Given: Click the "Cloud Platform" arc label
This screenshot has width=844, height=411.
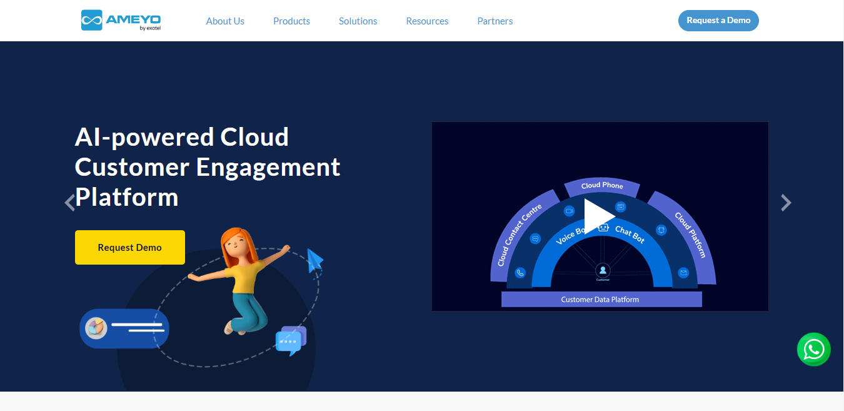Looking at the screenshot, I should pos(691,235).
